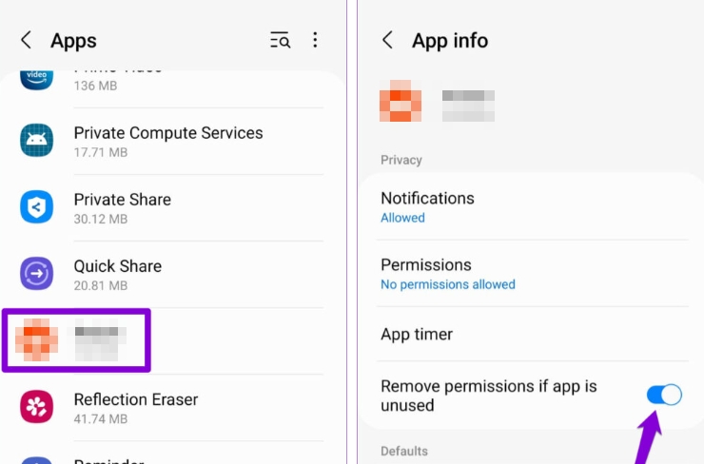The width and height of the screenshot is (704, 464).
Task: Open the three-dot more options menu
Action: 315,40
